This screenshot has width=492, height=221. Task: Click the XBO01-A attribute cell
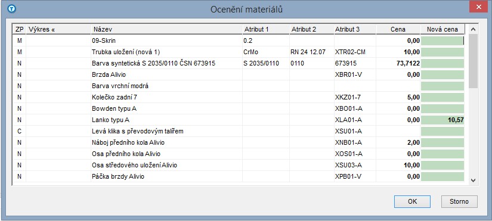click(x=348, y=108)
